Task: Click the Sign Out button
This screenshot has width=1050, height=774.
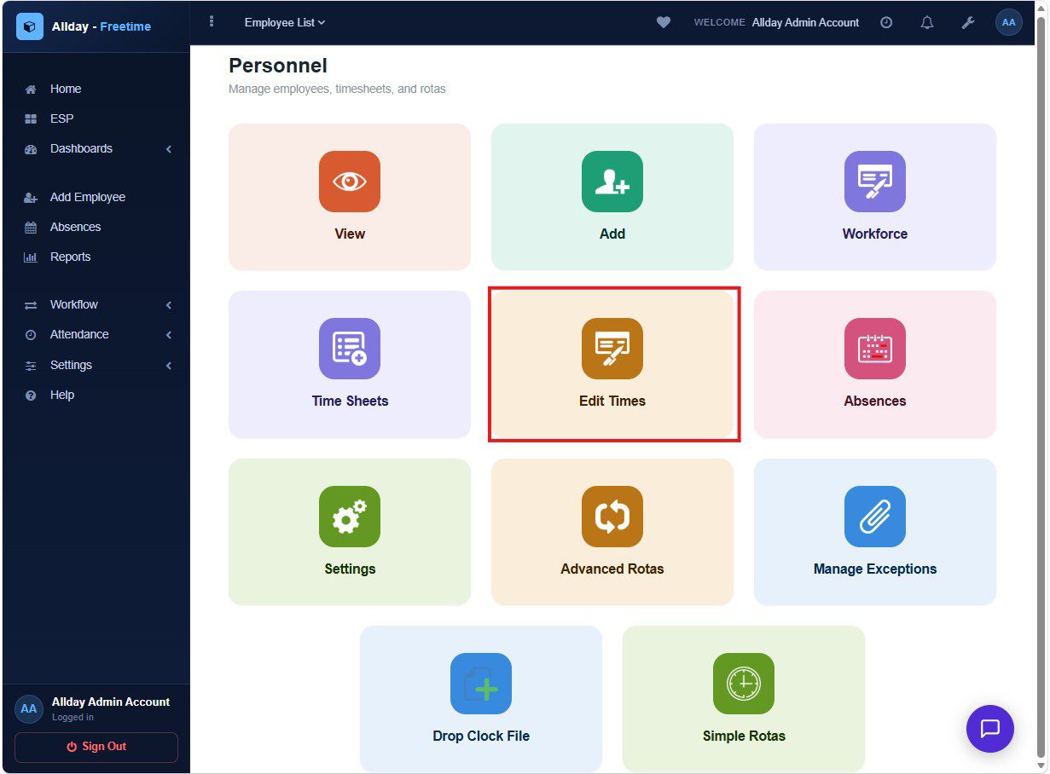Action: click(96, 747)
